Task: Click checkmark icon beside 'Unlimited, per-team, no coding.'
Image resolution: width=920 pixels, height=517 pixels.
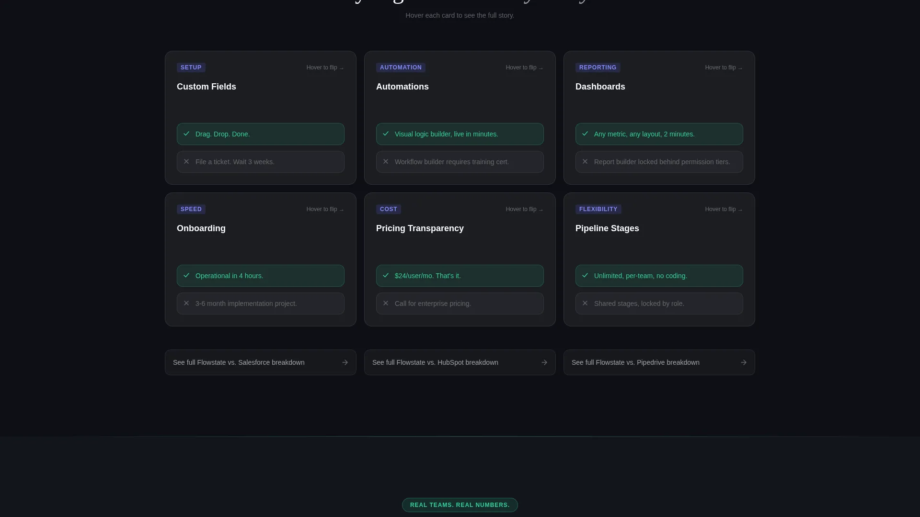Action: pos(585,275)
